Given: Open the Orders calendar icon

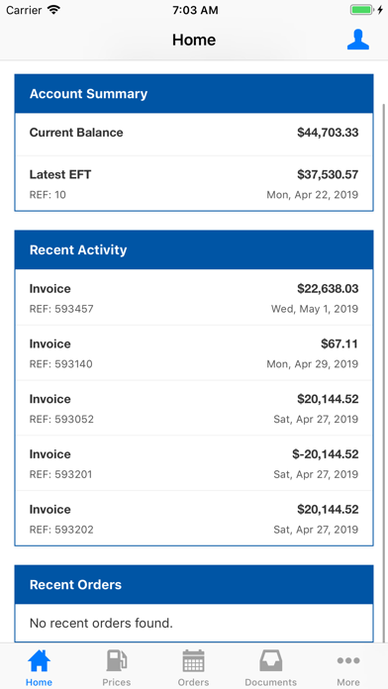Looking at the screenshot, I should coord(193,660).
